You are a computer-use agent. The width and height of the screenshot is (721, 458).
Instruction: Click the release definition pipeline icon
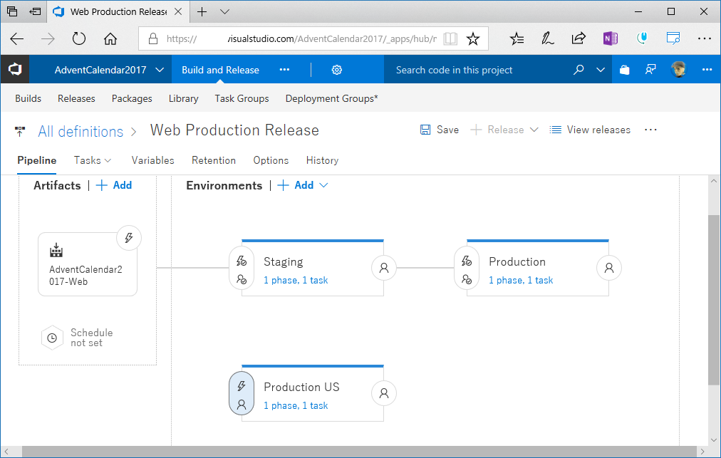coord(20,132)
